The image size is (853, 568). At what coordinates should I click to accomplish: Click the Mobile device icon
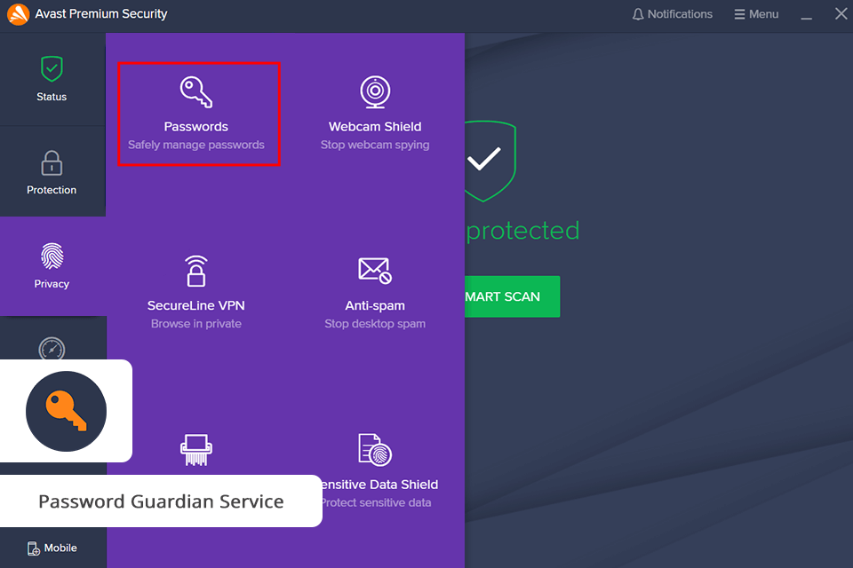point(34,548)
